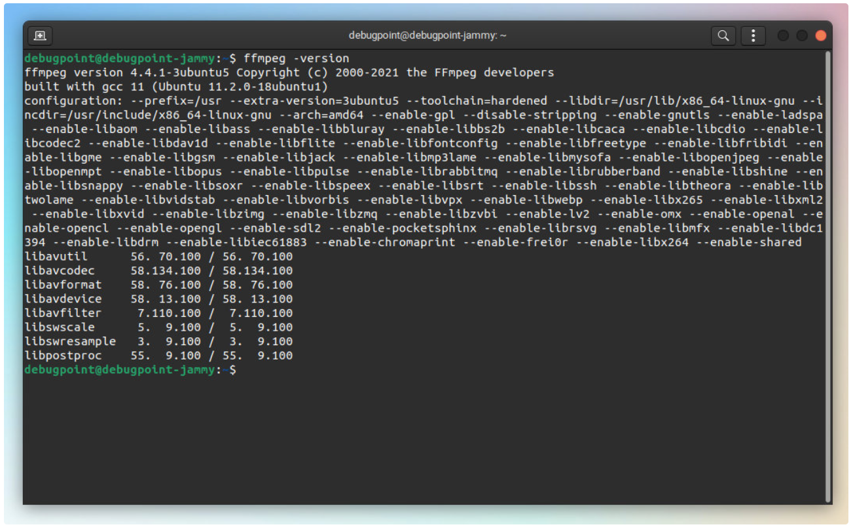Open the three-dot hamburger menu
This screenshot has width=853, height=531.
(x=753, y=35)
